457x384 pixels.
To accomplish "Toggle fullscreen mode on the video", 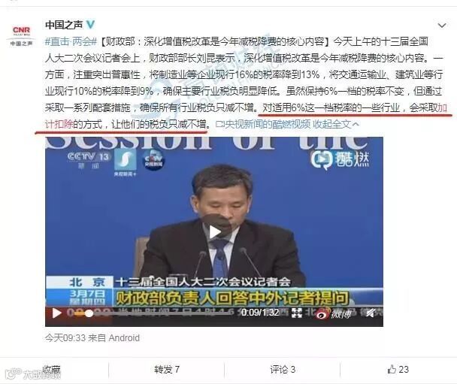I will coord(297,313).
